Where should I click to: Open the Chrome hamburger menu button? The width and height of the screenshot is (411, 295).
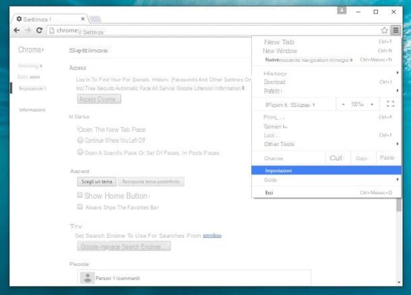(x=396, y=30)
